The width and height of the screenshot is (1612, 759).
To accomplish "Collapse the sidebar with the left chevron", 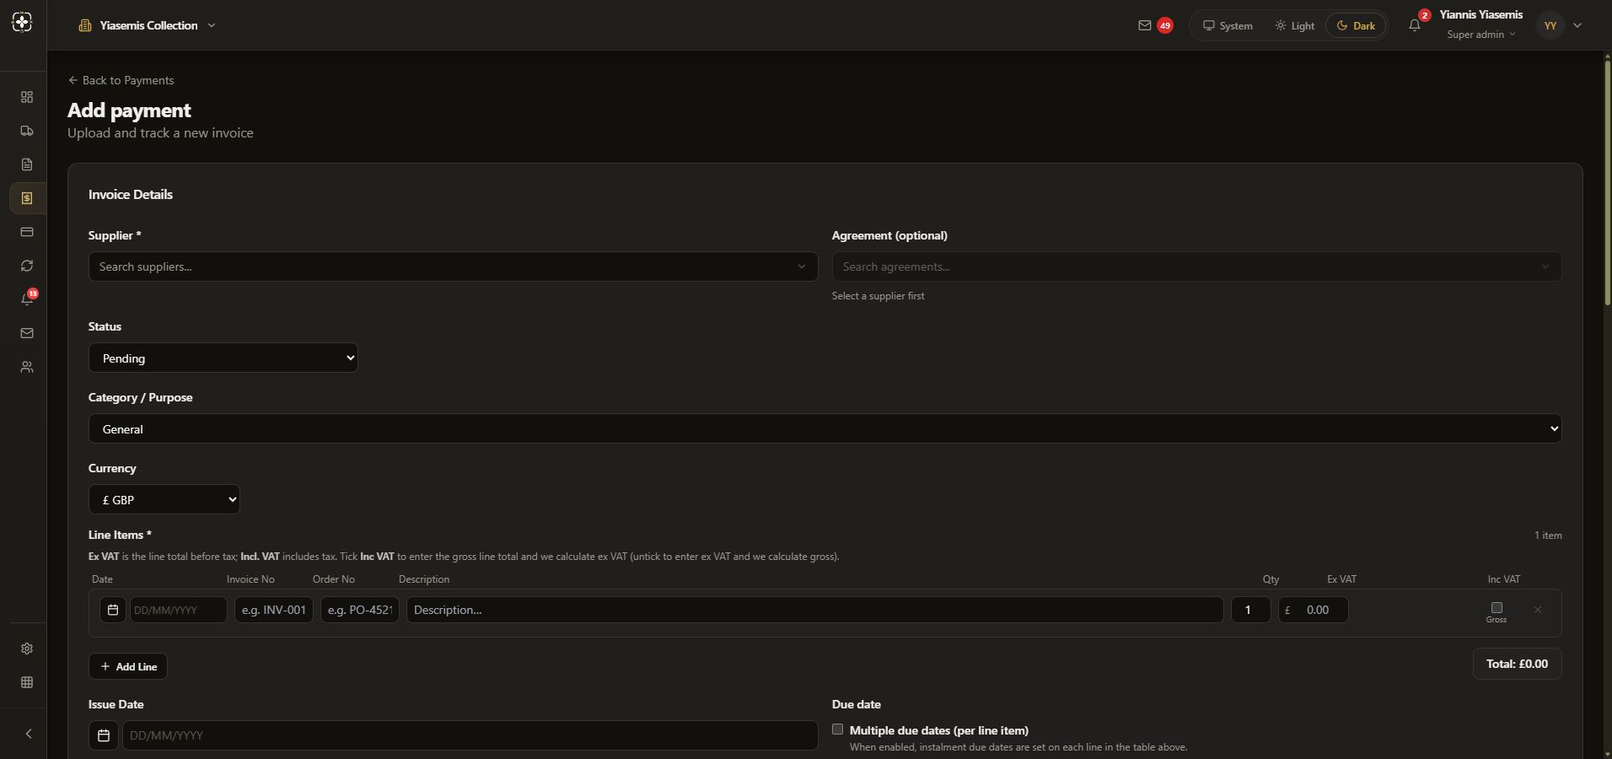I will 28,734.
